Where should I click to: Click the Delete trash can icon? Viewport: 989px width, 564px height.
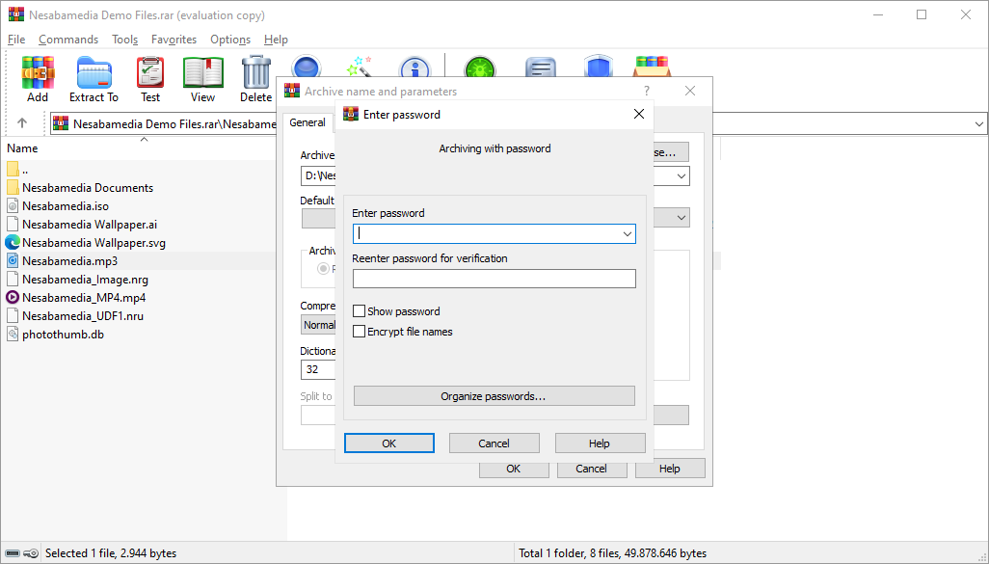click(x=255, y=73)
